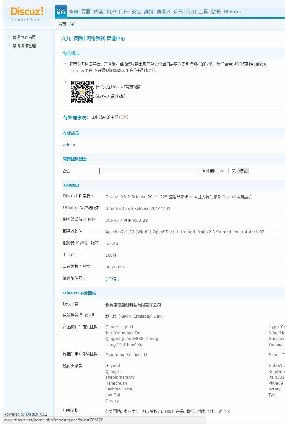The height and width of the screenshot is (424, 285).
Task: Click contributor Lao Gui
Action: (113, 395)
